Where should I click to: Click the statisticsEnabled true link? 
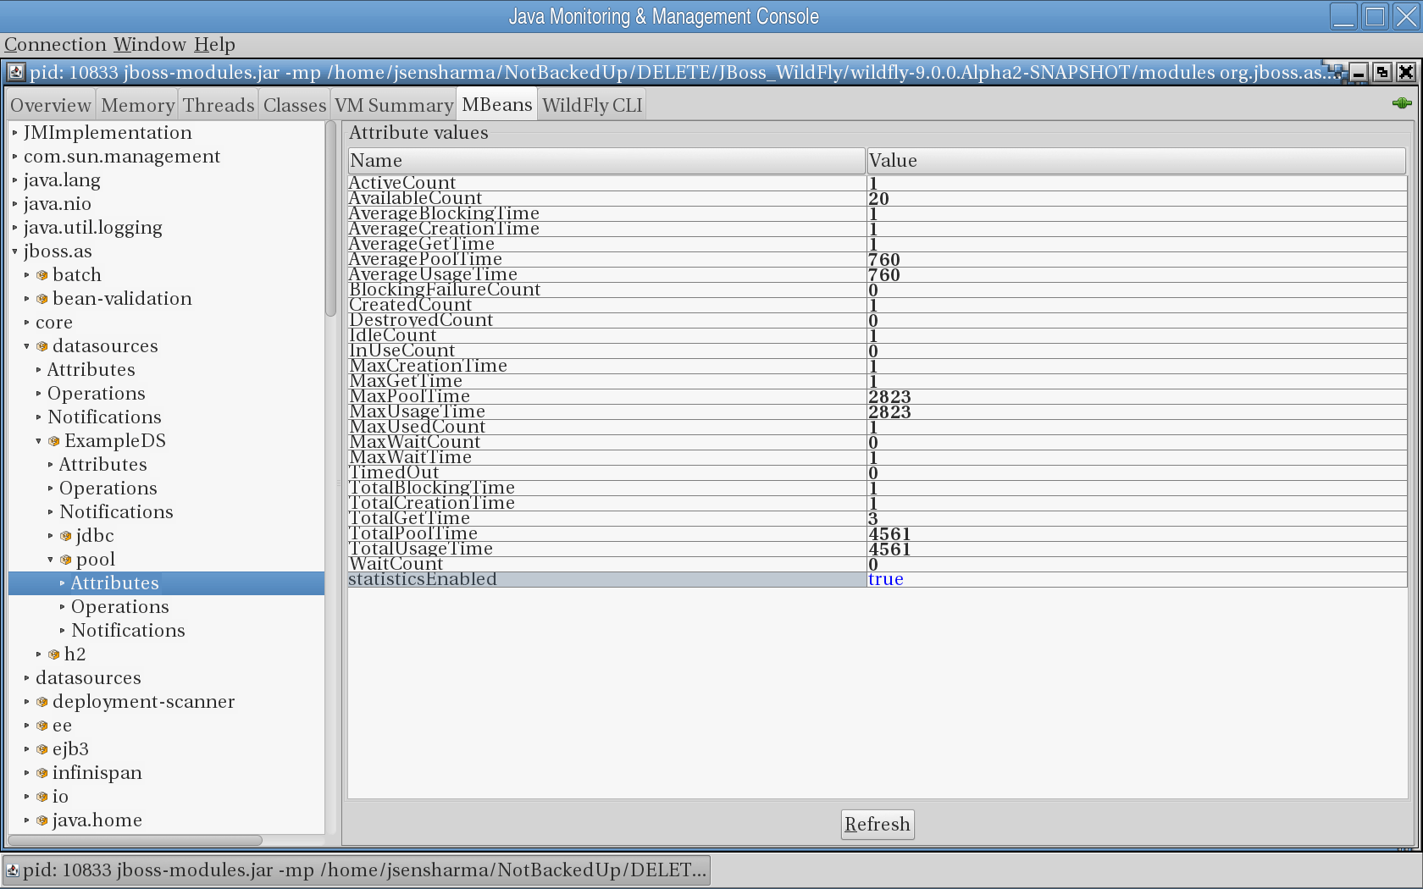886,579
